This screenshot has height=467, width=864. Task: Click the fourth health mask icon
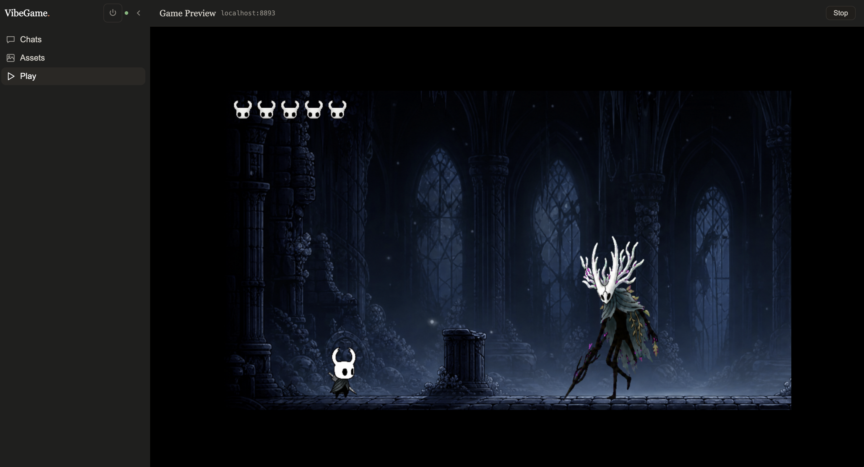[x=314, y=109]
